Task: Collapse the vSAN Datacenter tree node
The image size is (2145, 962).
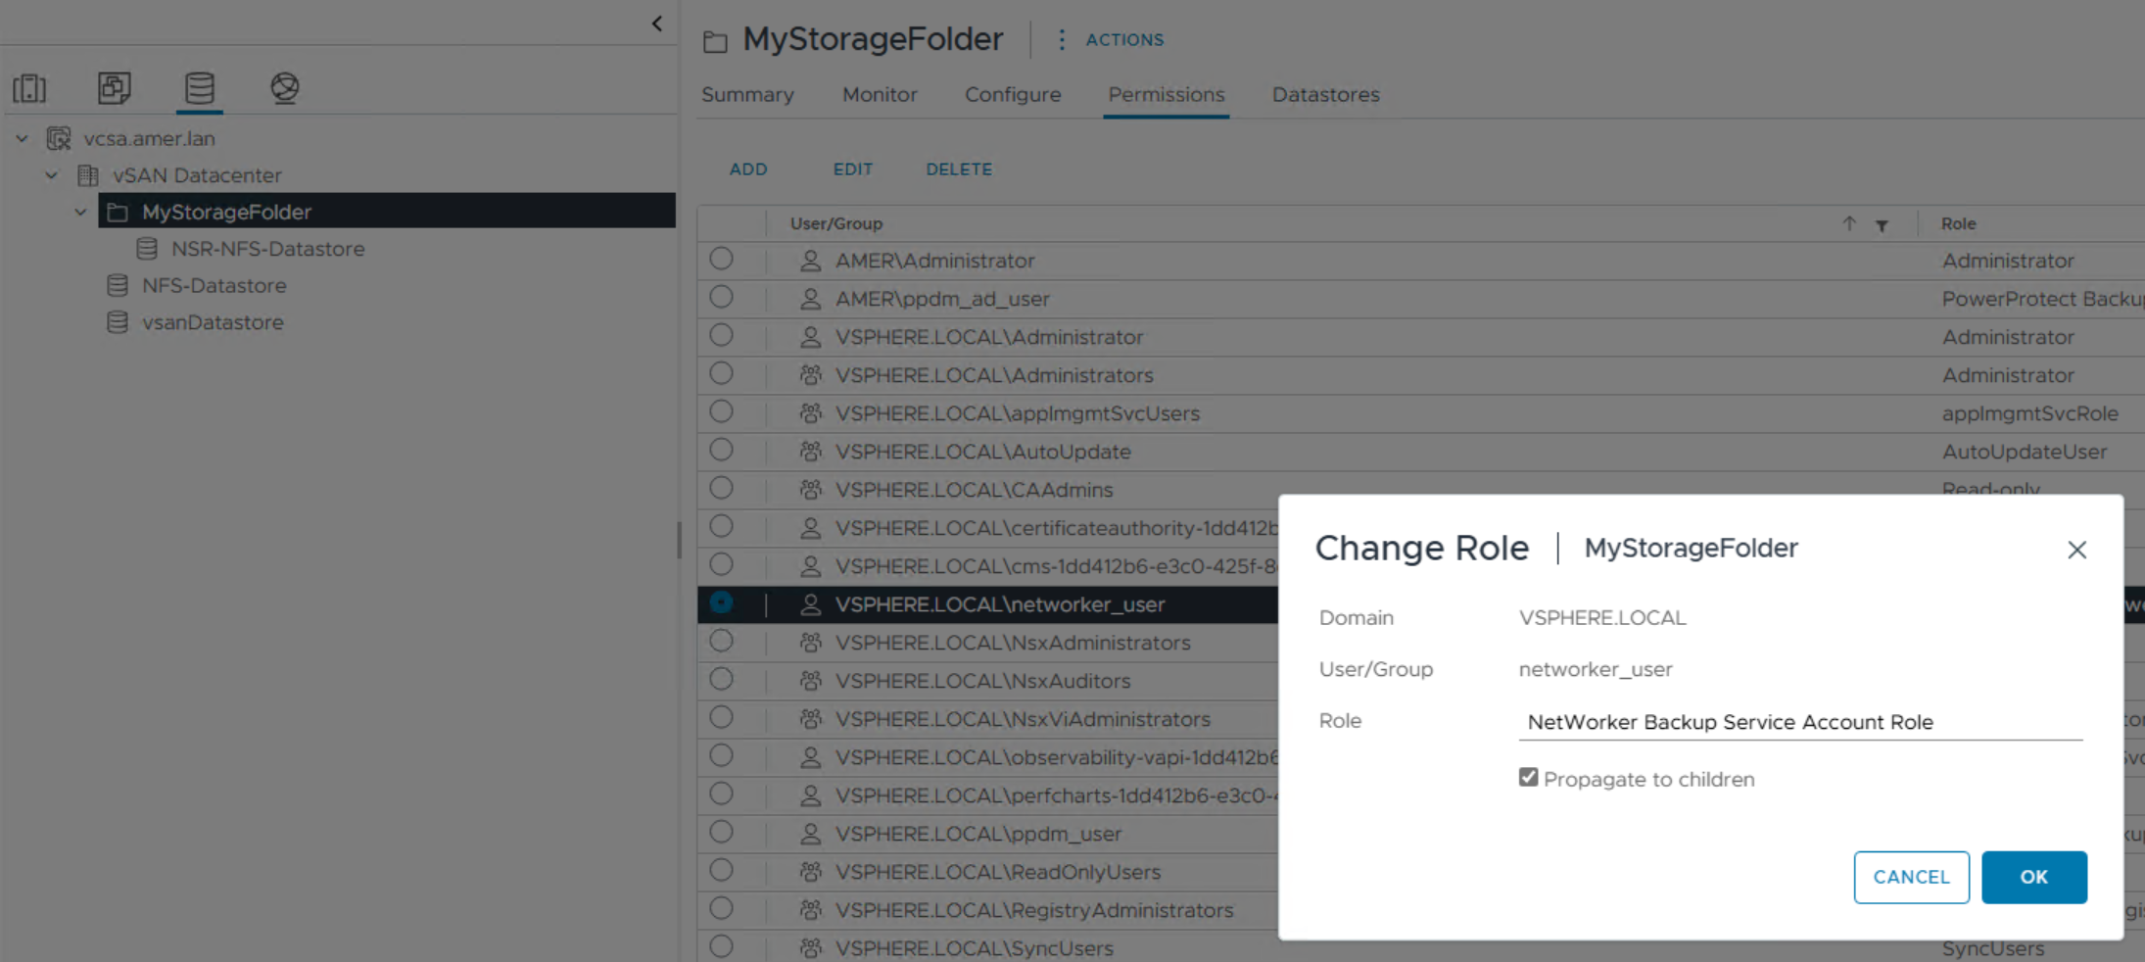Action: click(51, 175)
